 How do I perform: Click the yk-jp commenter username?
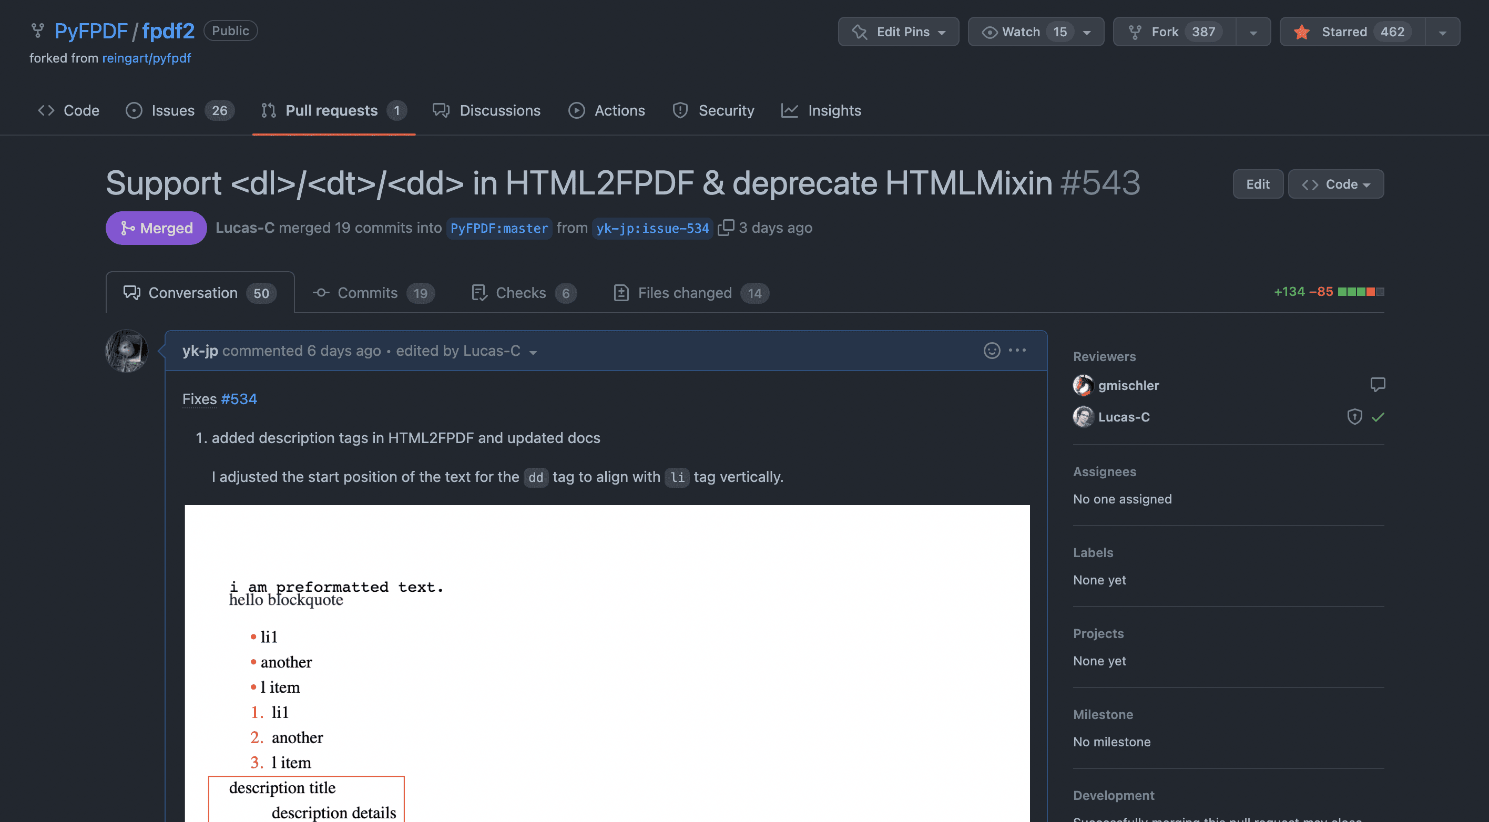click(200, 351)
